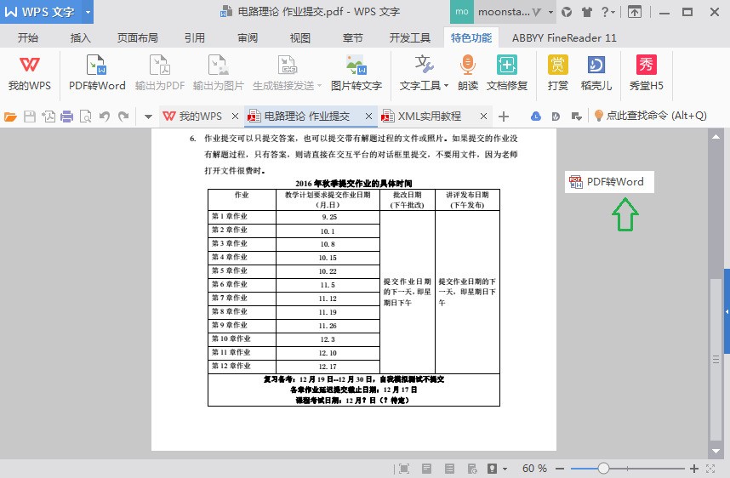This screenshot has width=730, height=478.
Task: Click the hide ribbon arrow icon in title bar
Action: (x=635, y=12)
